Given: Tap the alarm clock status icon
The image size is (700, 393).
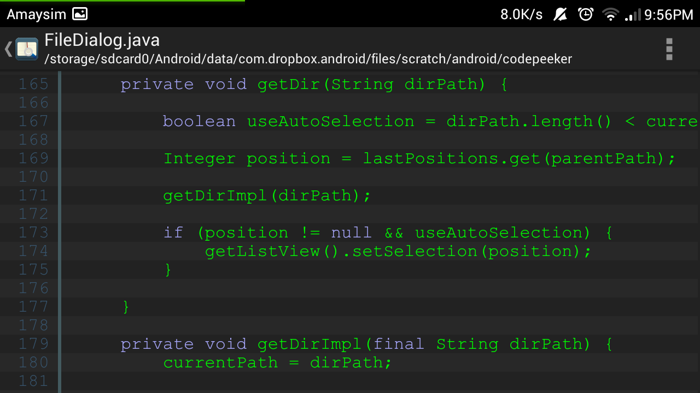Looking at the screenshot, I should click(x=586, y=14).
